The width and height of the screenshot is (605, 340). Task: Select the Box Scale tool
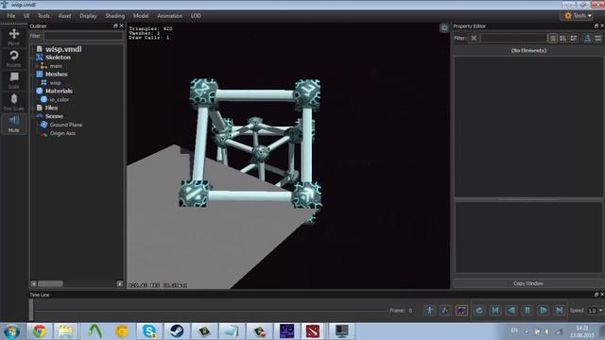pos(14,102)
